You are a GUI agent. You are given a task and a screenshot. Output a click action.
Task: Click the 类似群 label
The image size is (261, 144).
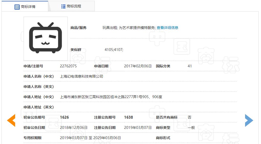76,50
